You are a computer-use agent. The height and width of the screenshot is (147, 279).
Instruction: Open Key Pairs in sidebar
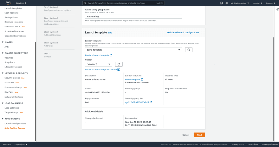pos(9,92)
